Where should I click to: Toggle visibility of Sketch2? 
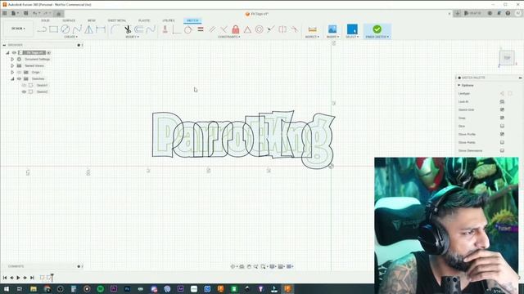pos(24,91)
